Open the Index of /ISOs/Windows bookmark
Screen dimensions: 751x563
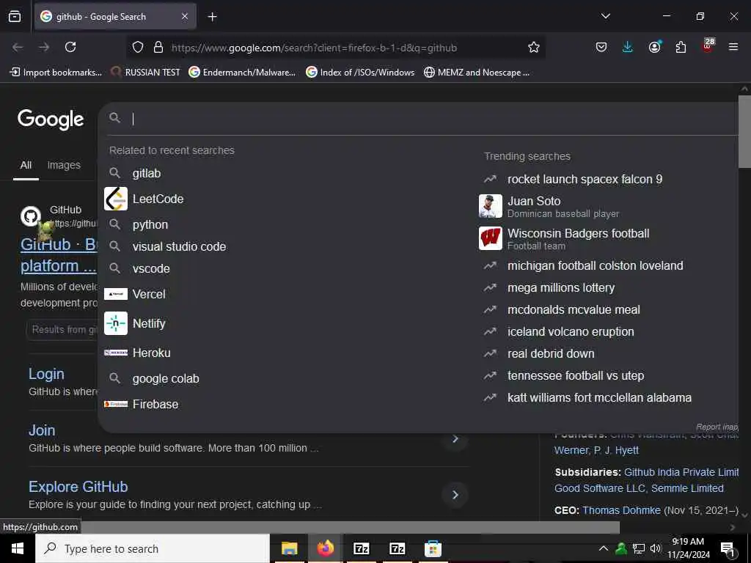(x=361, y=73)
